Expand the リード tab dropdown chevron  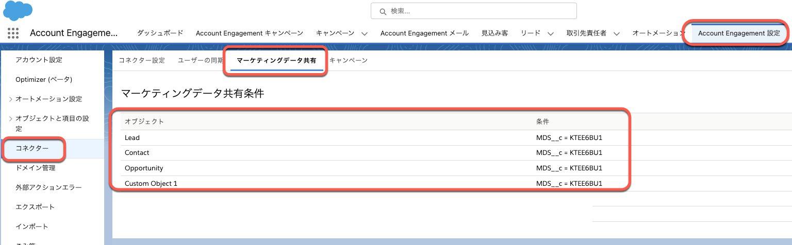551,33
